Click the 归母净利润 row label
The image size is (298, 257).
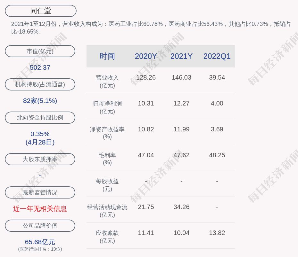(107, 107)
